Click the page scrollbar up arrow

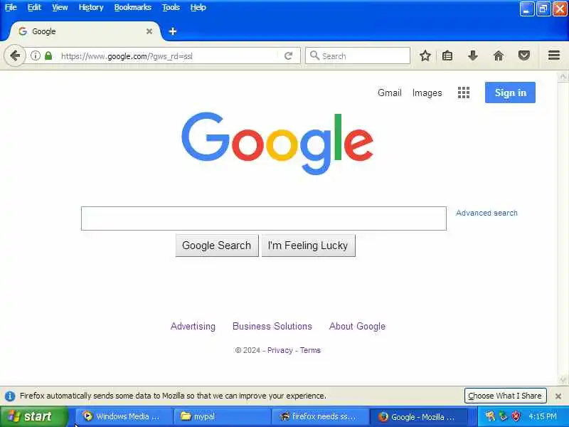(563, 76)
